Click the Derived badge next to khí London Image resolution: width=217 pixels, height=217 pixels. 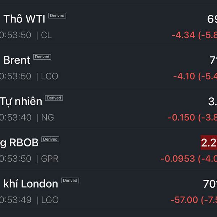70,180
